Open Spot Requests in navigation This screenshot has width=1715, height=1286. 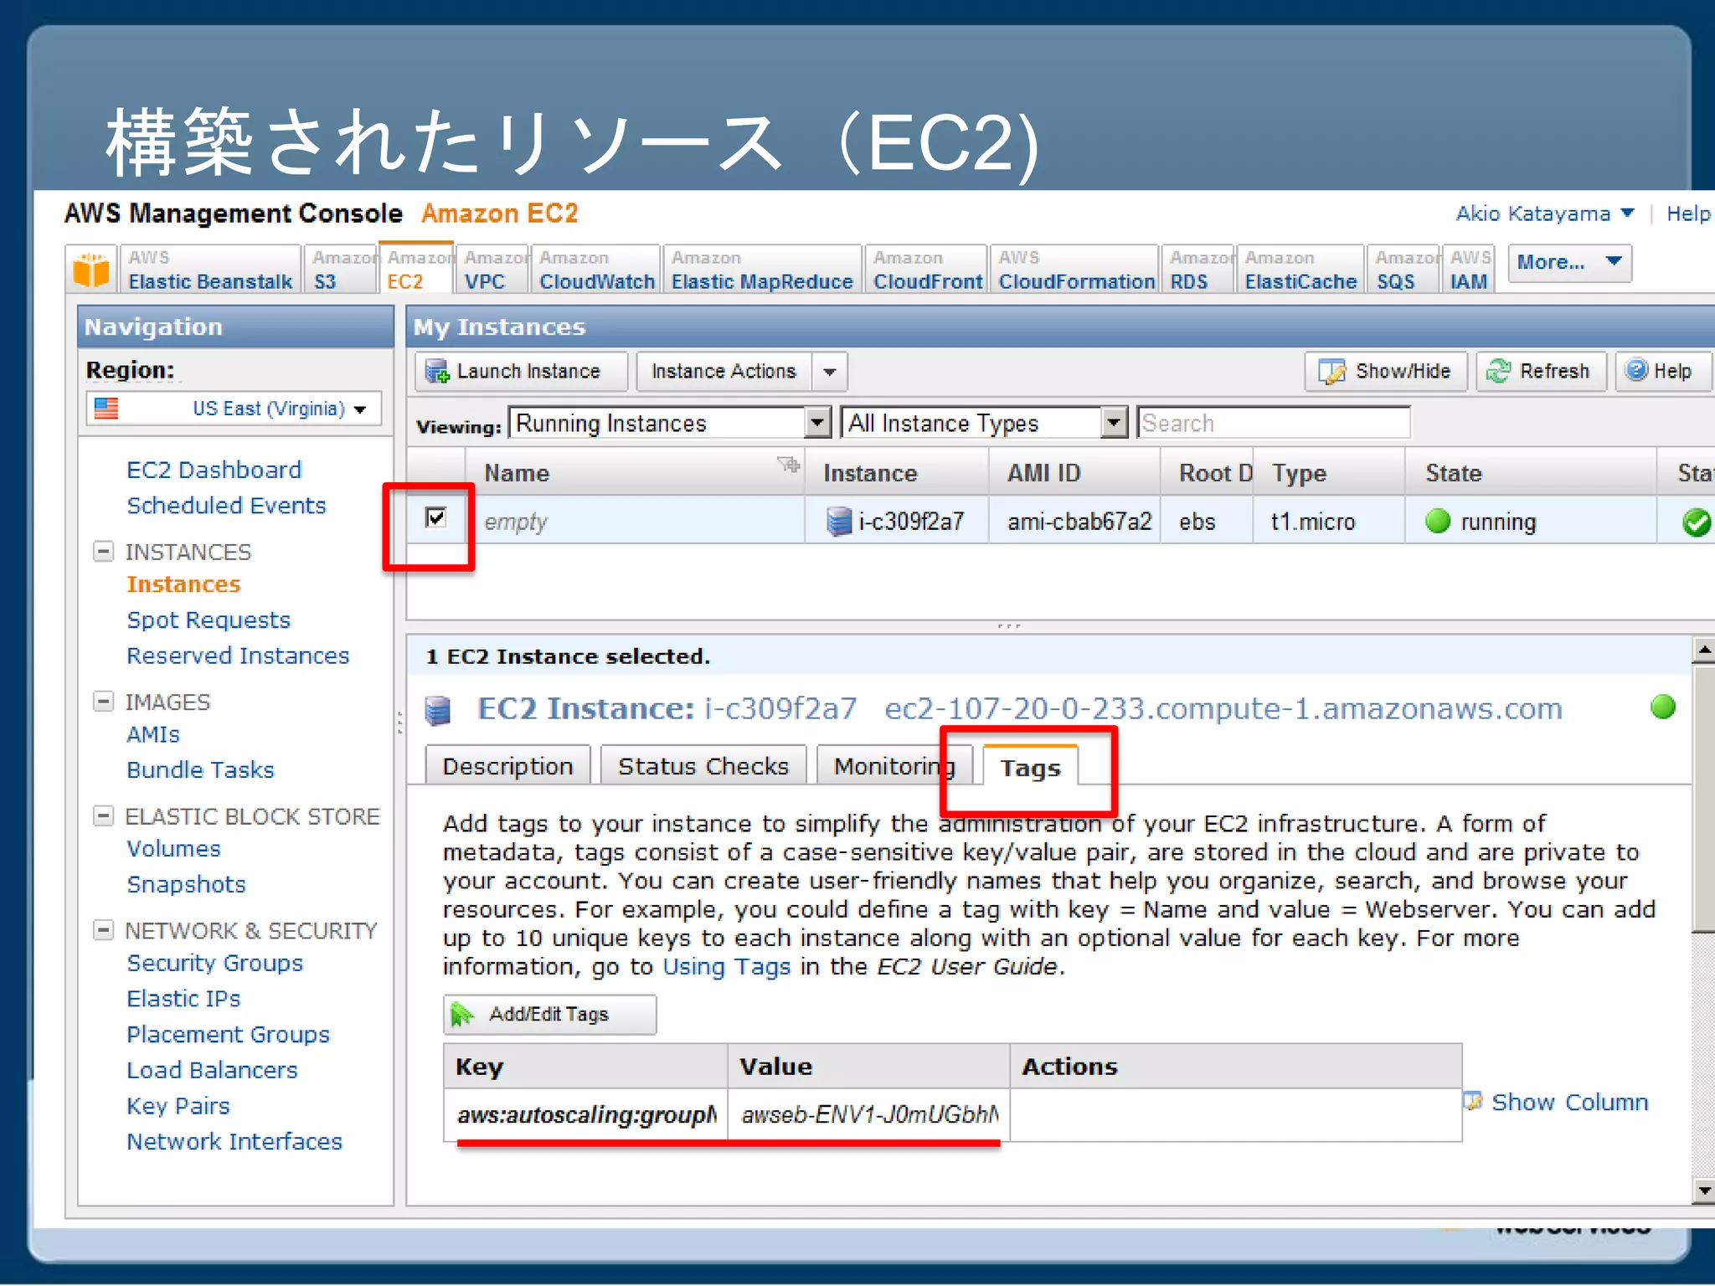(x=209, y=620)
